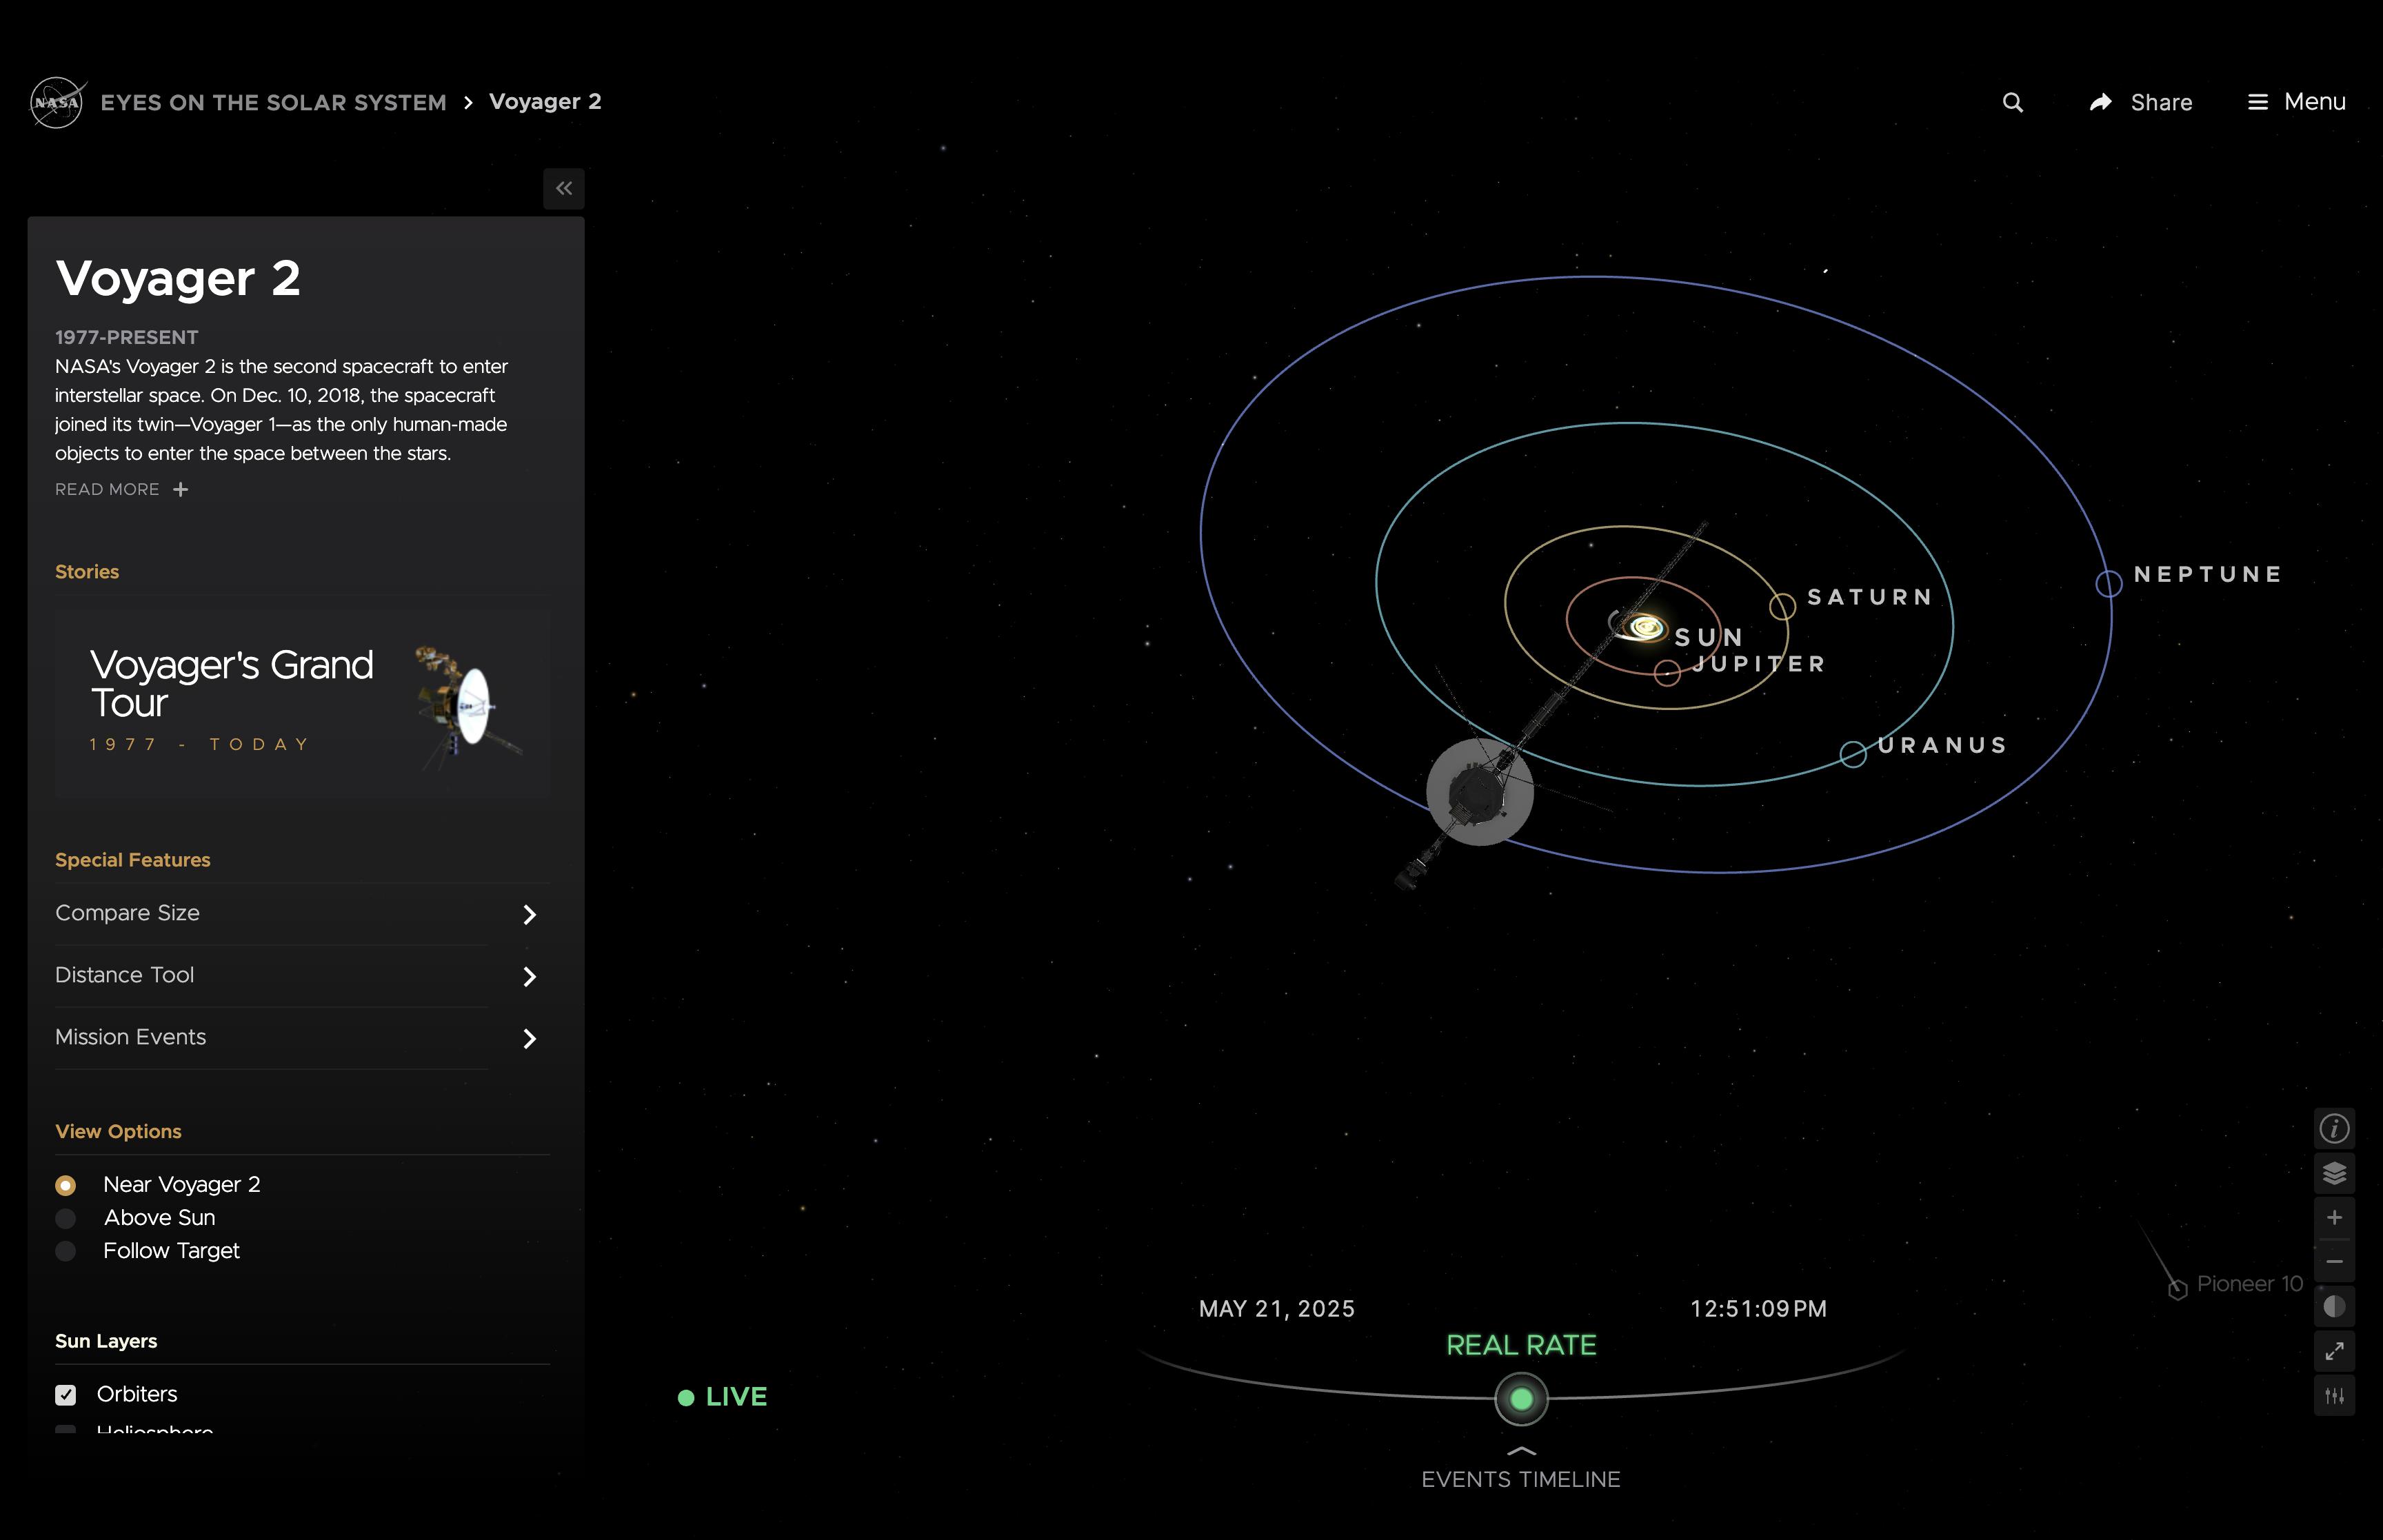This screenshot has height=1540, width=2383.
Task: Expand the Compare Size feature
Action: [529, 914]
